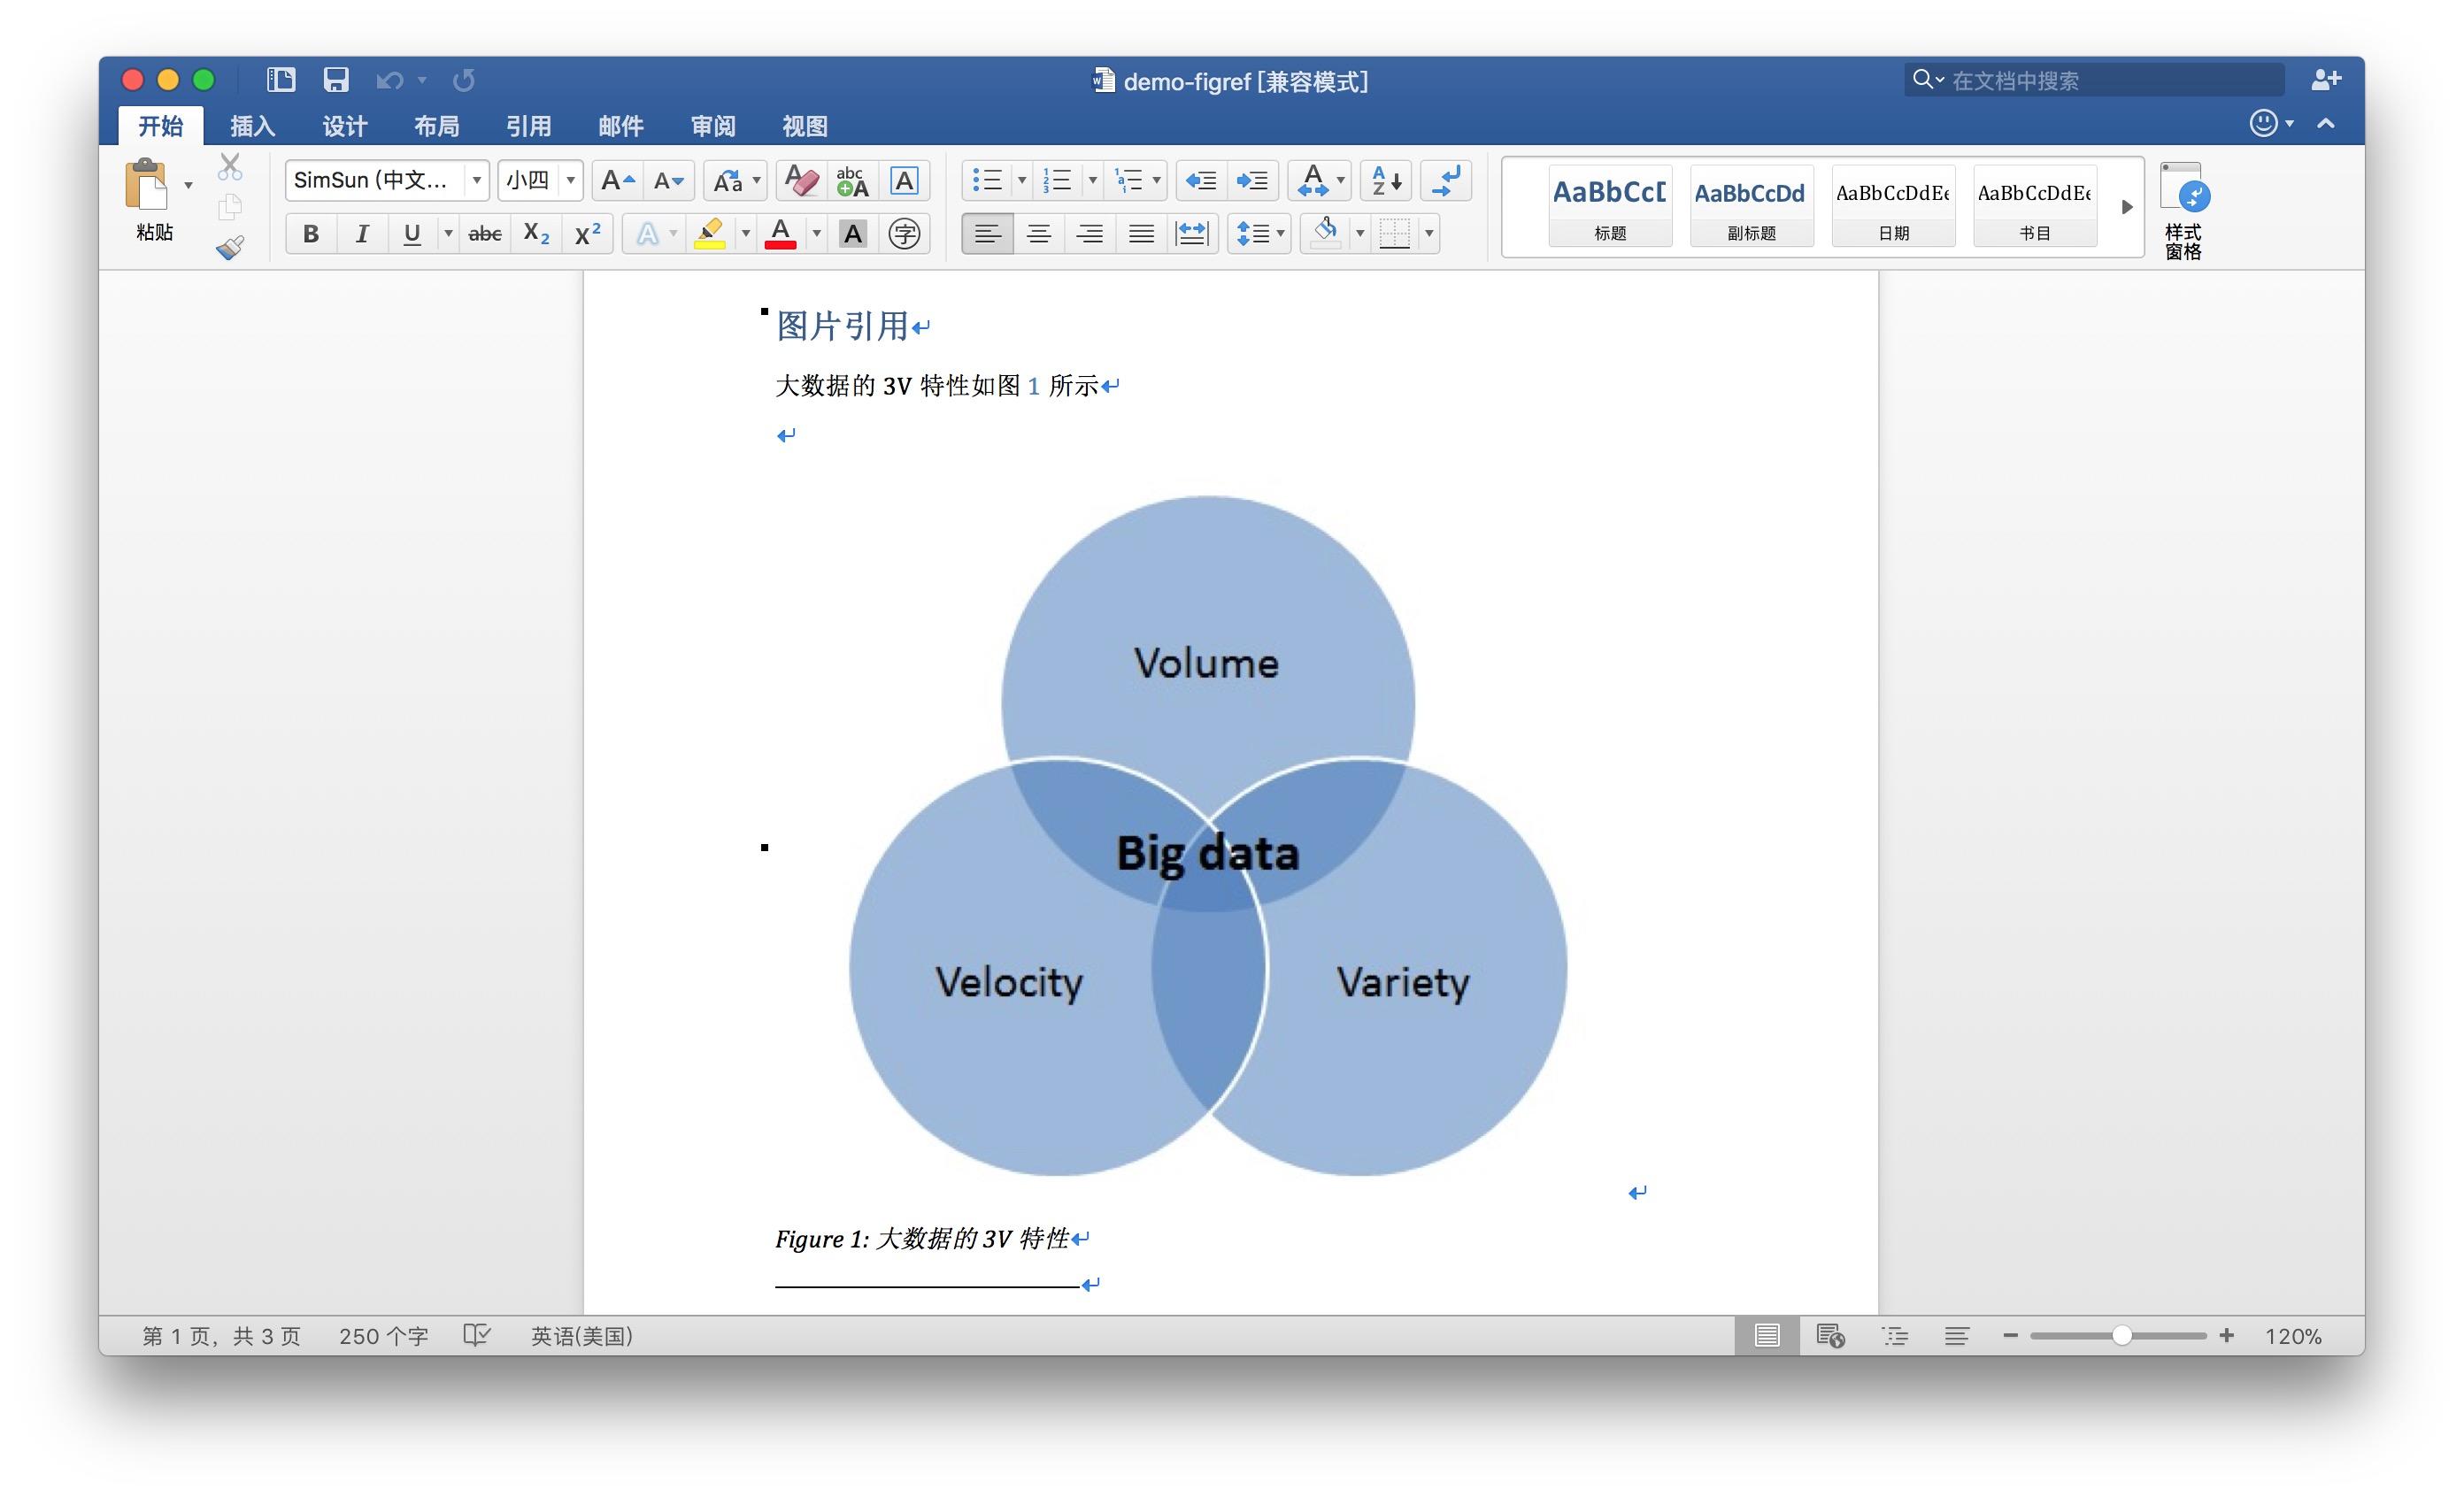Open the 引用 ribbon tab

528,126
